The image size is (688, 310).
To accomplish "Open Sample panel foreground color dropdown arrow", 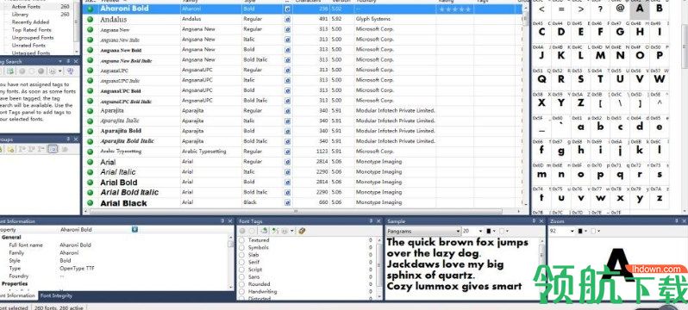I will tap(495, 231).
